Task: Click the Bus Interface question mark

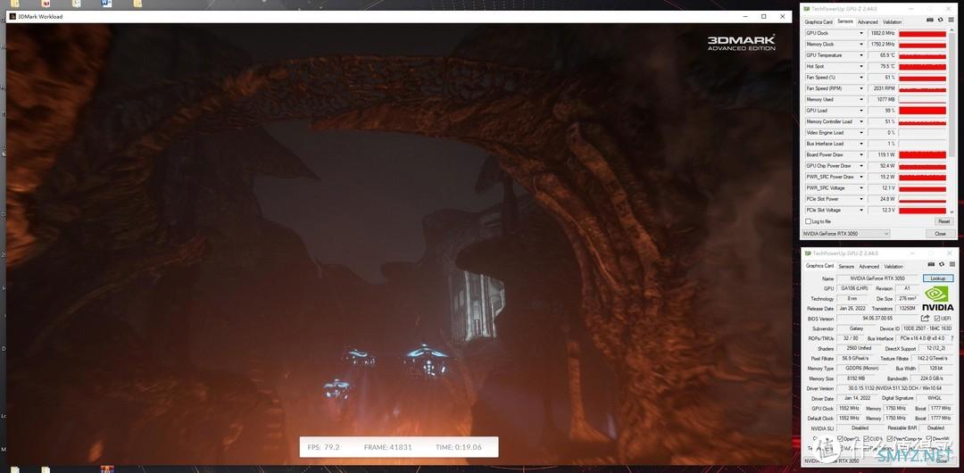Action: [x=952, y=338]
